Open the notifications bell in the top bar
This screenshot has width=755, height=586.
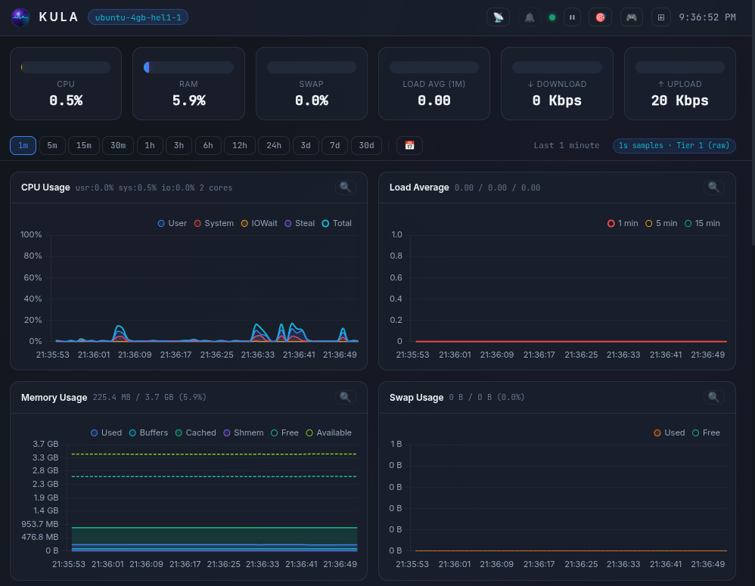tap(530, 17)
